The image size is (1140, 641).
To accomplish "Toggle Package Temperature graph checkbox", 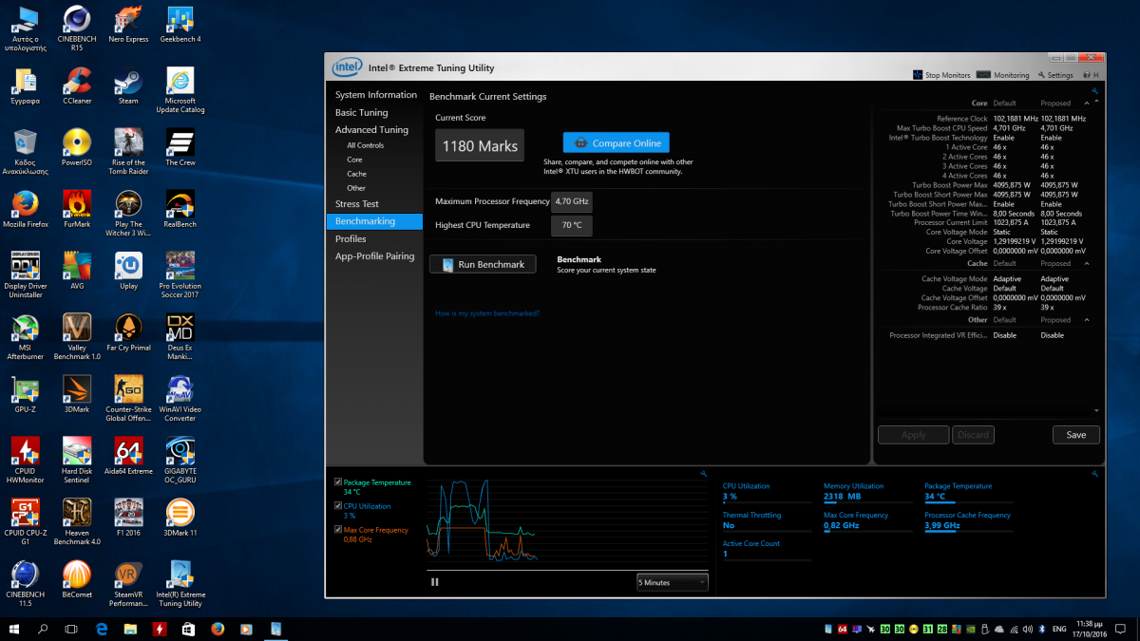I will 338,482.
